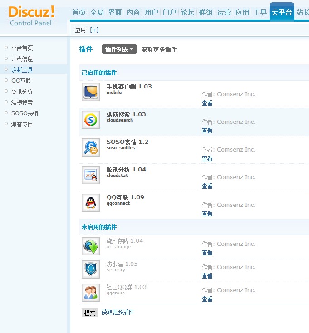Viewport: 309px width, 333px height.
Task: Click the Discuz! Control Panel logo
Action: (x=31, y=16)
